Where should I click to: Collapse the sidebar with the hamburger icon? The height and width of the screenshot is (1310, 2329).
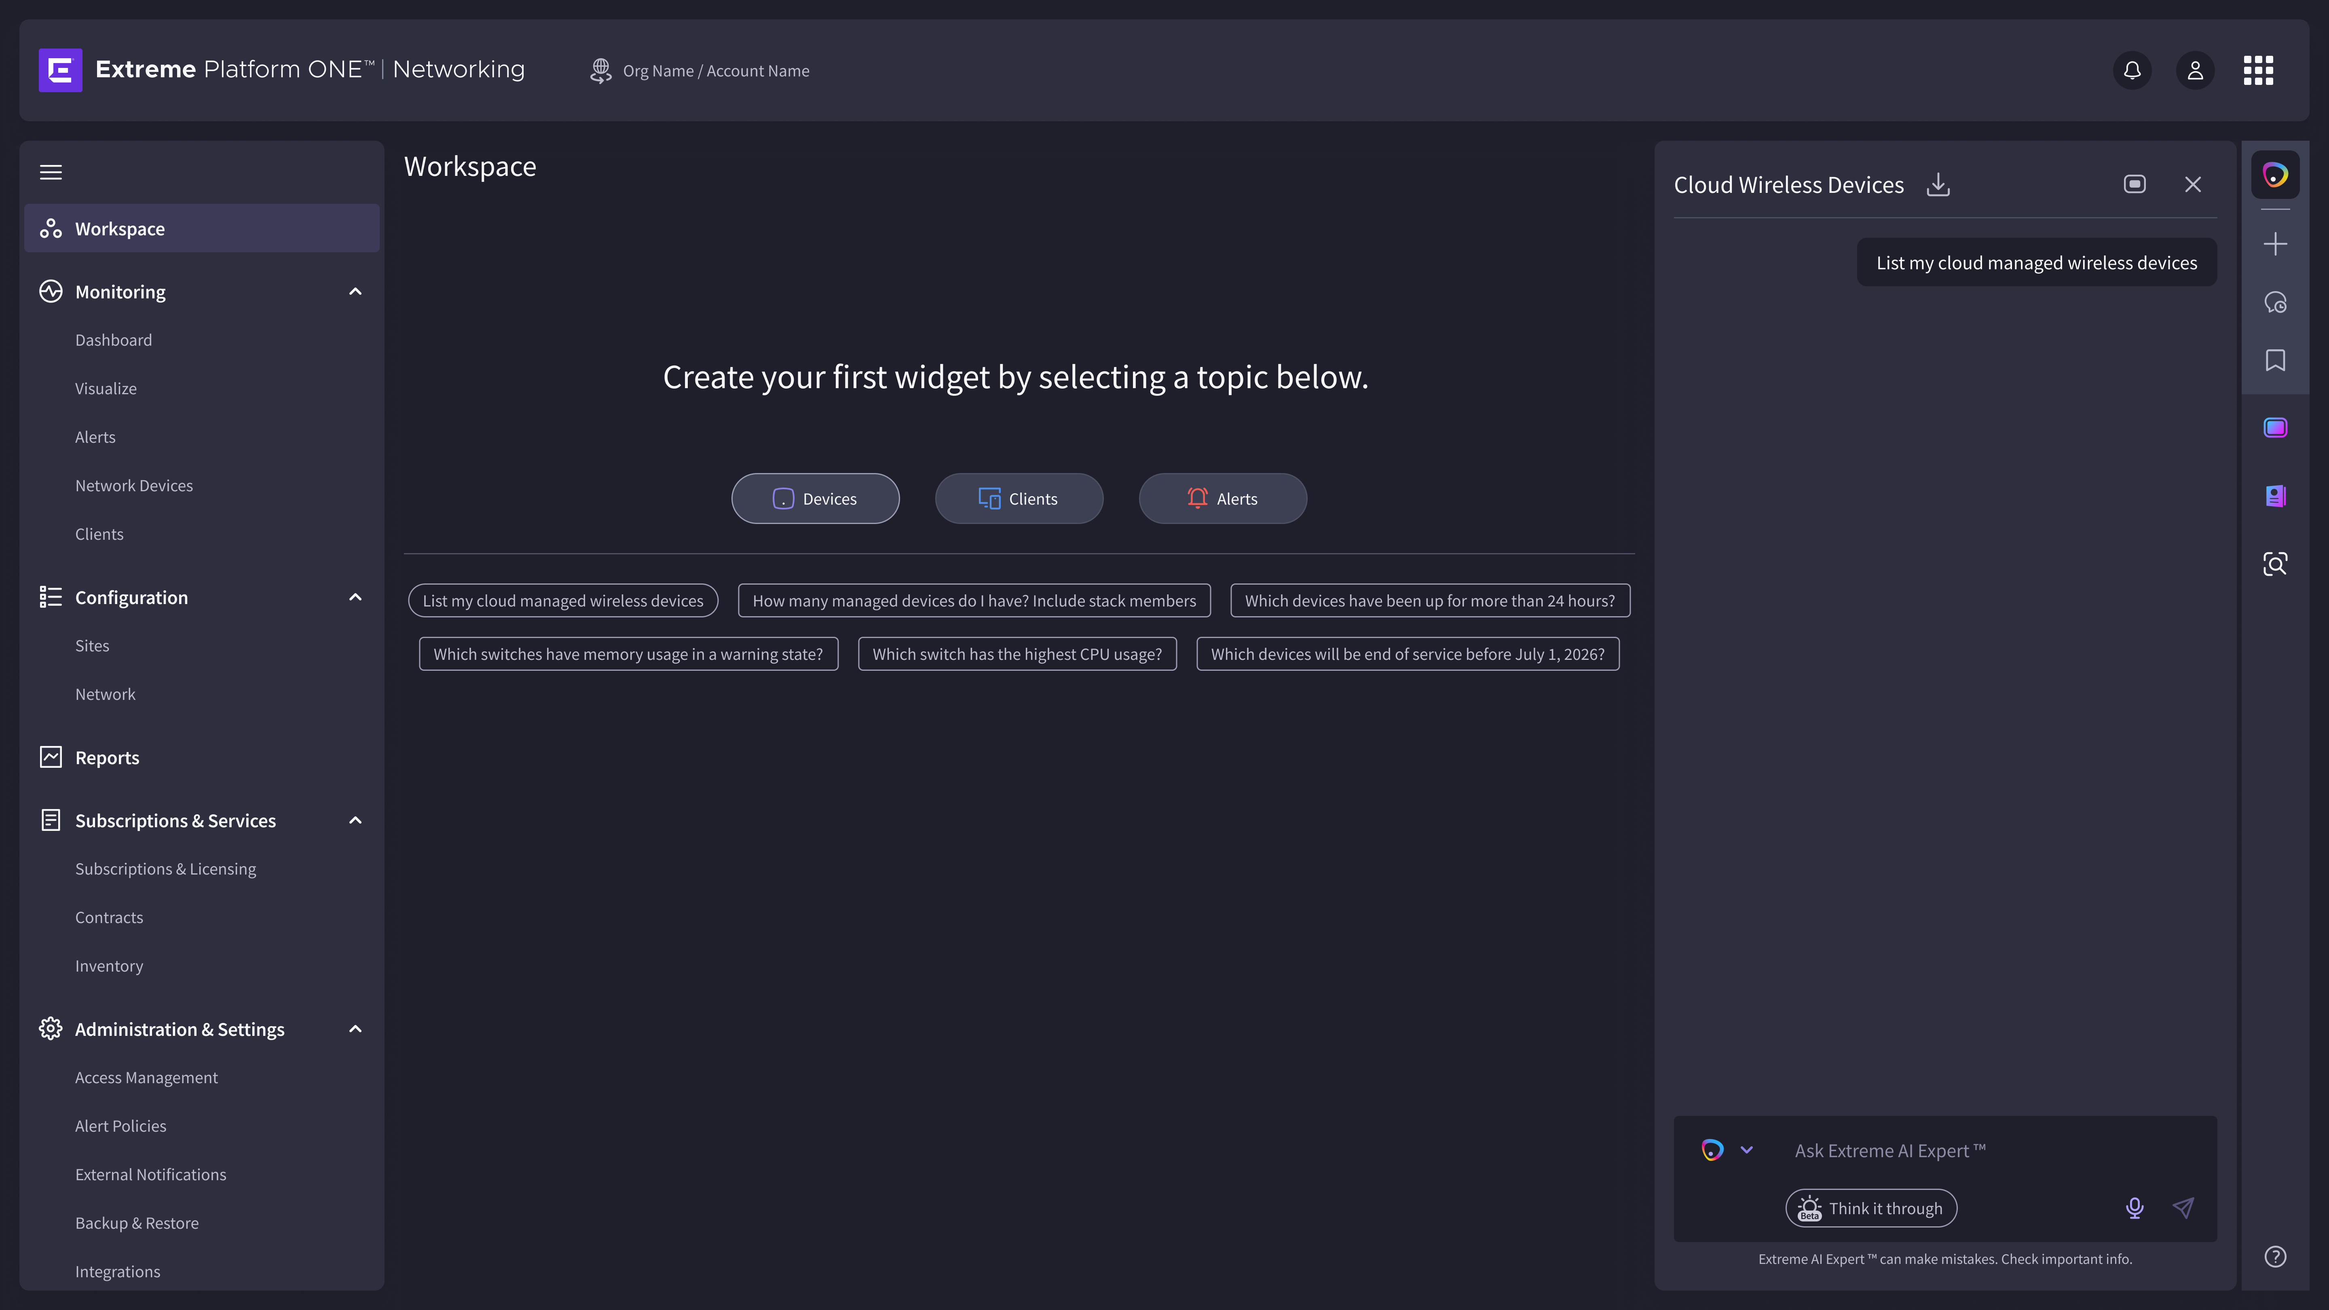(x=51, y=172)
